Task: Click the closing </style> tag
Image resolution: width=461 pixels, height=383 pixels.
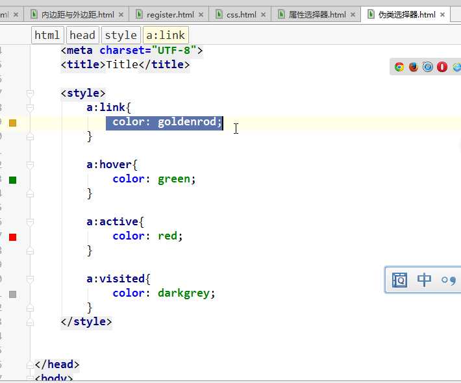Action: coord(86,321)
